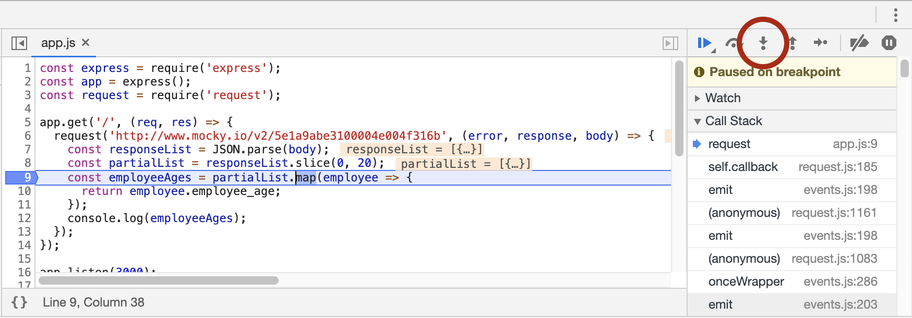The image size is (912, 318).
Task: Resume script execution
Action: 704,43
